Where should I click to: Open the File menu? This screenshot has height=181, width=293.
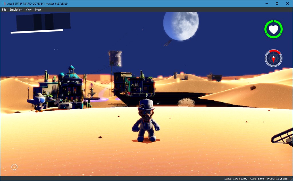pos(4,9)
